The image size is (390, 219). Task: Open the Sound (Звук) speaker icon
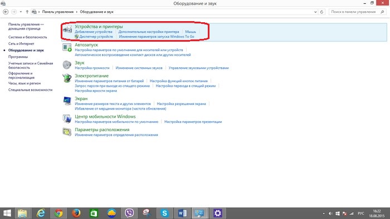[67, 64]
